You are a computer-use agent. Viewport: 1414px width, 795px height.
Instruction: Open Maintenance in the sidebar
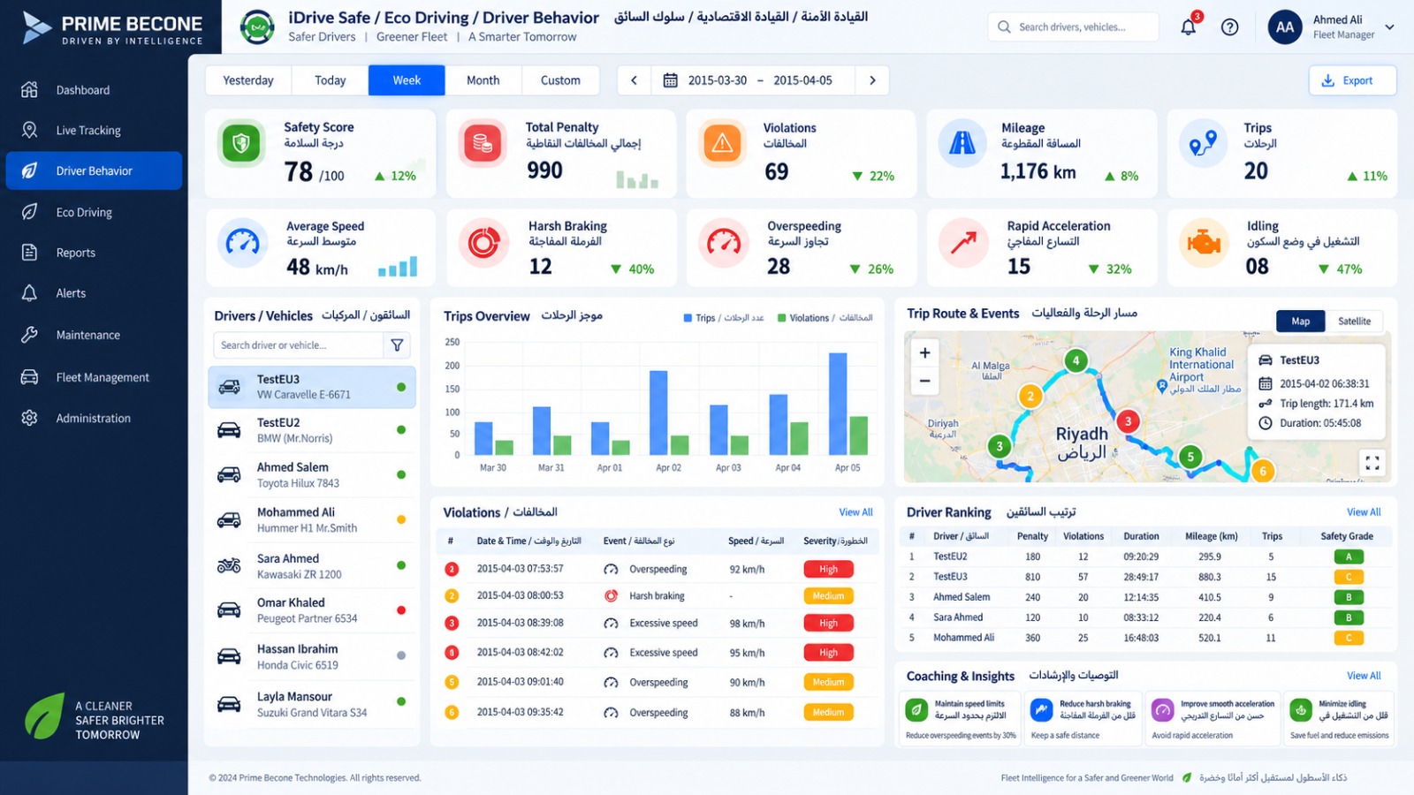click(94, 335)
